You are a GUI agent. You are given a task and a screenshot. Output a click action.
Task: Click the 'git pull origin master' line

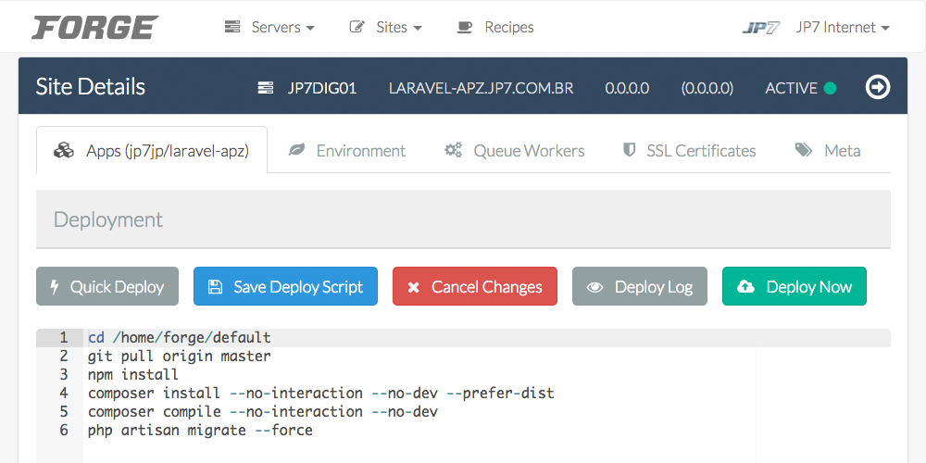(180, 357)
